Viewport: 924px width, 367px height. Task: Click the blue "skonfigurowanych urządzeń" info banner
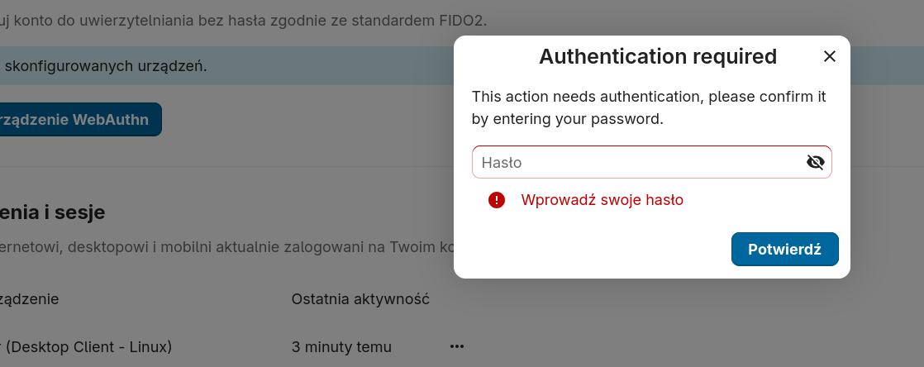[x=223, y=65]
